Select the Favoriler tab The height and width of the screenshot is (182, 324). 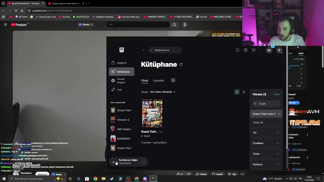159,81
